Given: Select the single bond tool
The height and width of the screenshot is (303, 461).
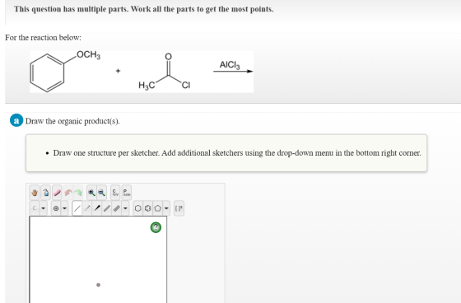Looking at the screenshot, I should point(77,208).
